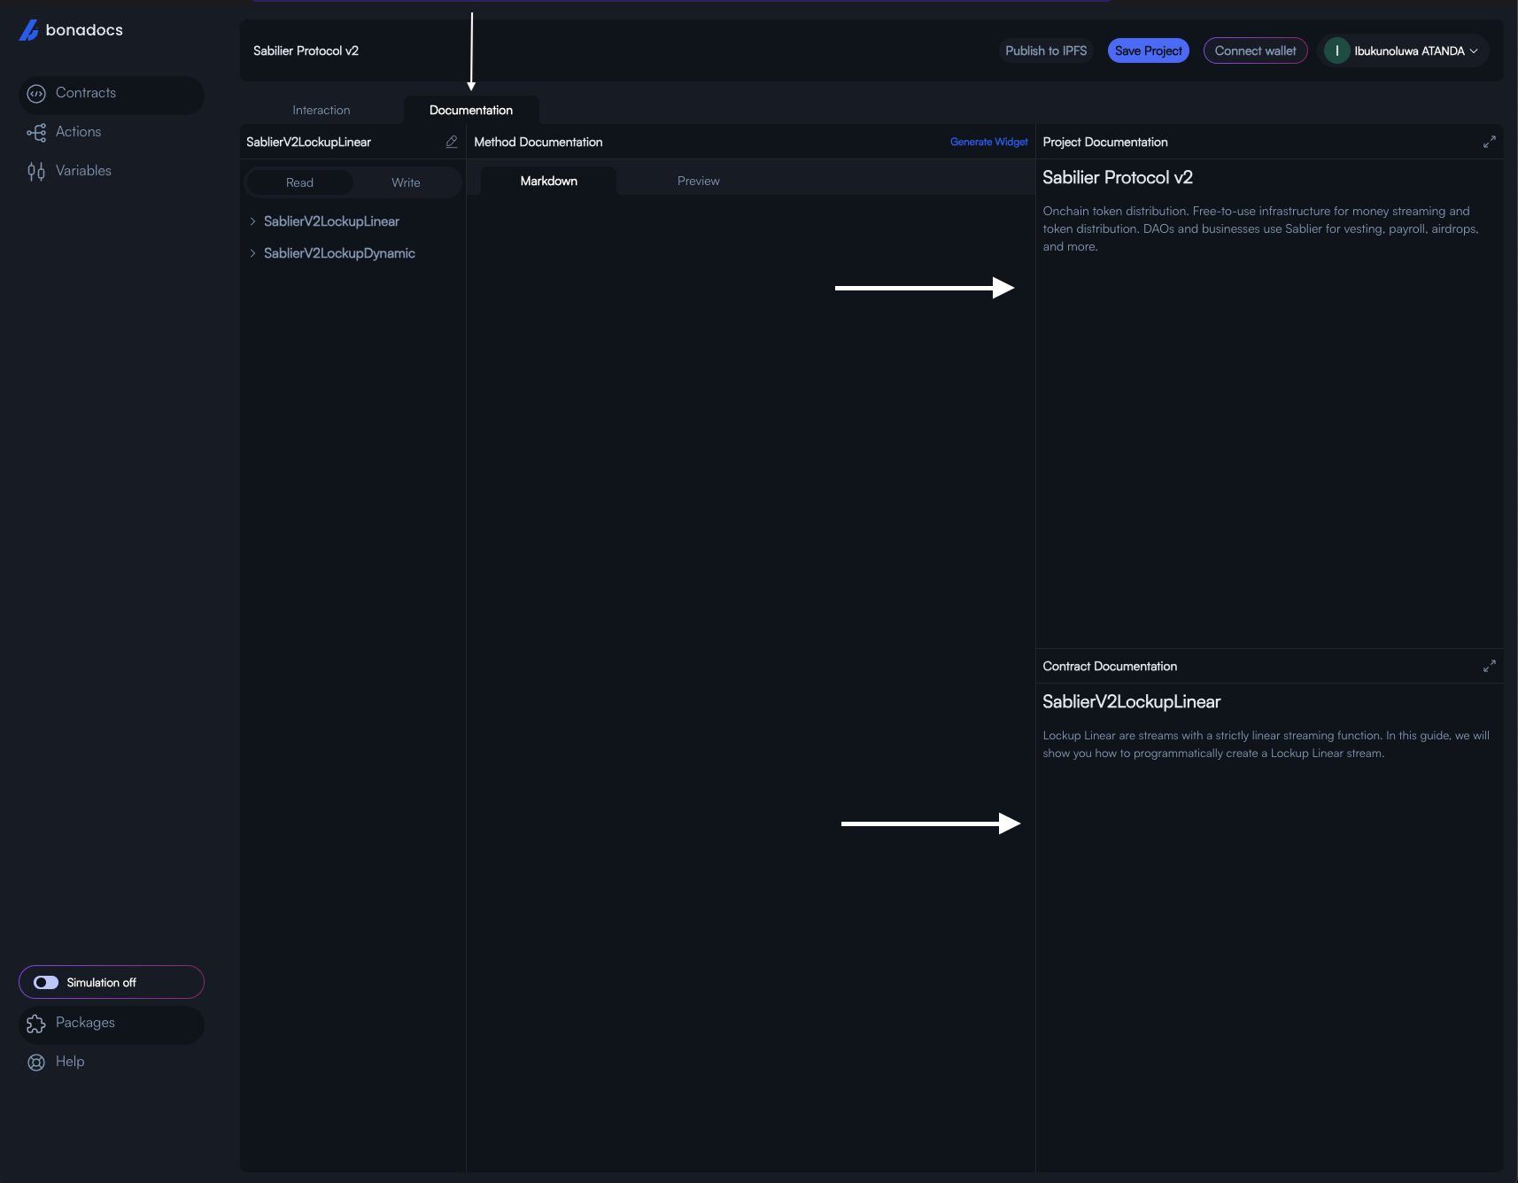
Task: Expand the Contract Documentation panel
Action: (1490, 666)
